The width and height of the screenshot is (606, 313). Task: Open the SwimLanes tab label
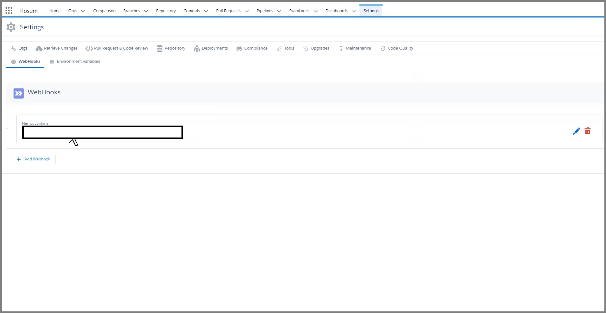[x=299, y=11]
